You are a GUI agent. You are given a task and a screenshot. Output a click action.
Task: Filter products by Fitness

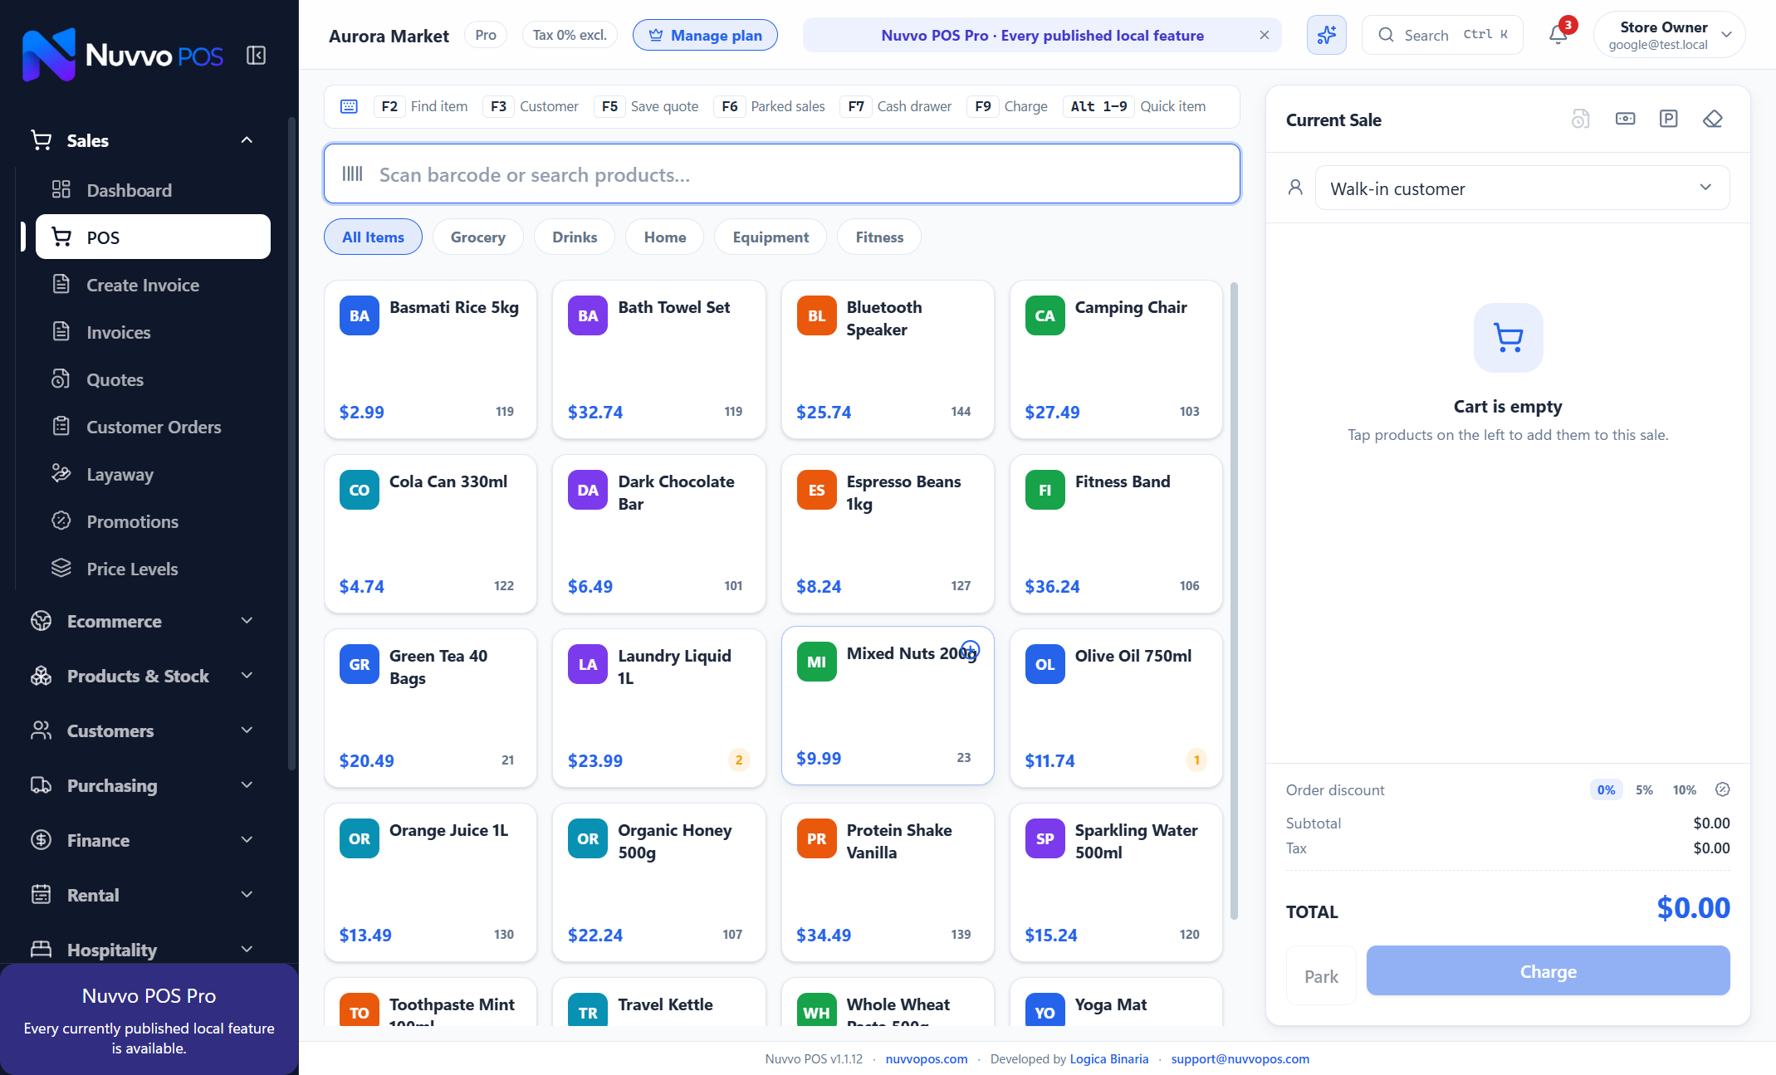click(x=879, y=237)
